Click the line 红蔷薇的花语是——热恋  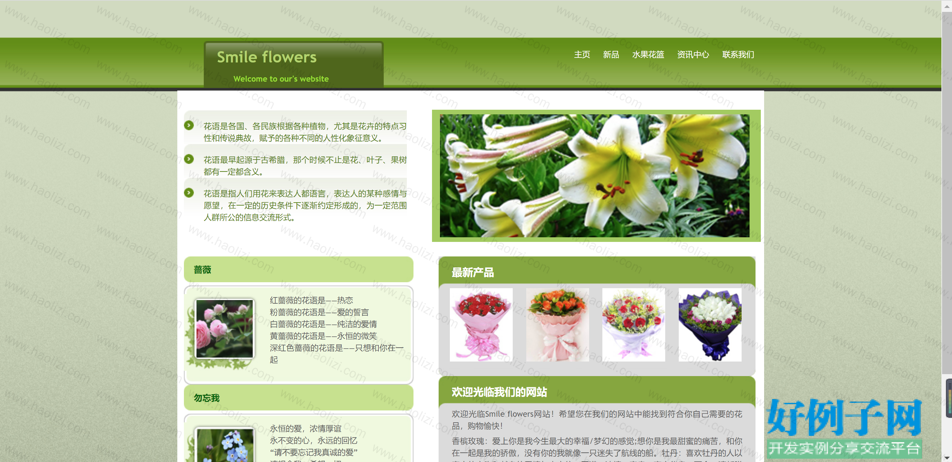pyautogui.click(x=311, y=300)
